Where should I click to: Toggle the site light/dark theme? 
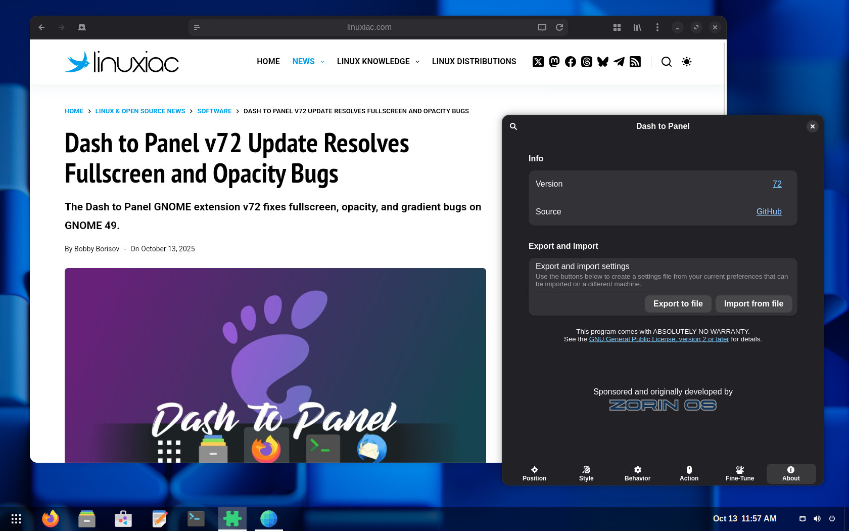coord(687,62)
